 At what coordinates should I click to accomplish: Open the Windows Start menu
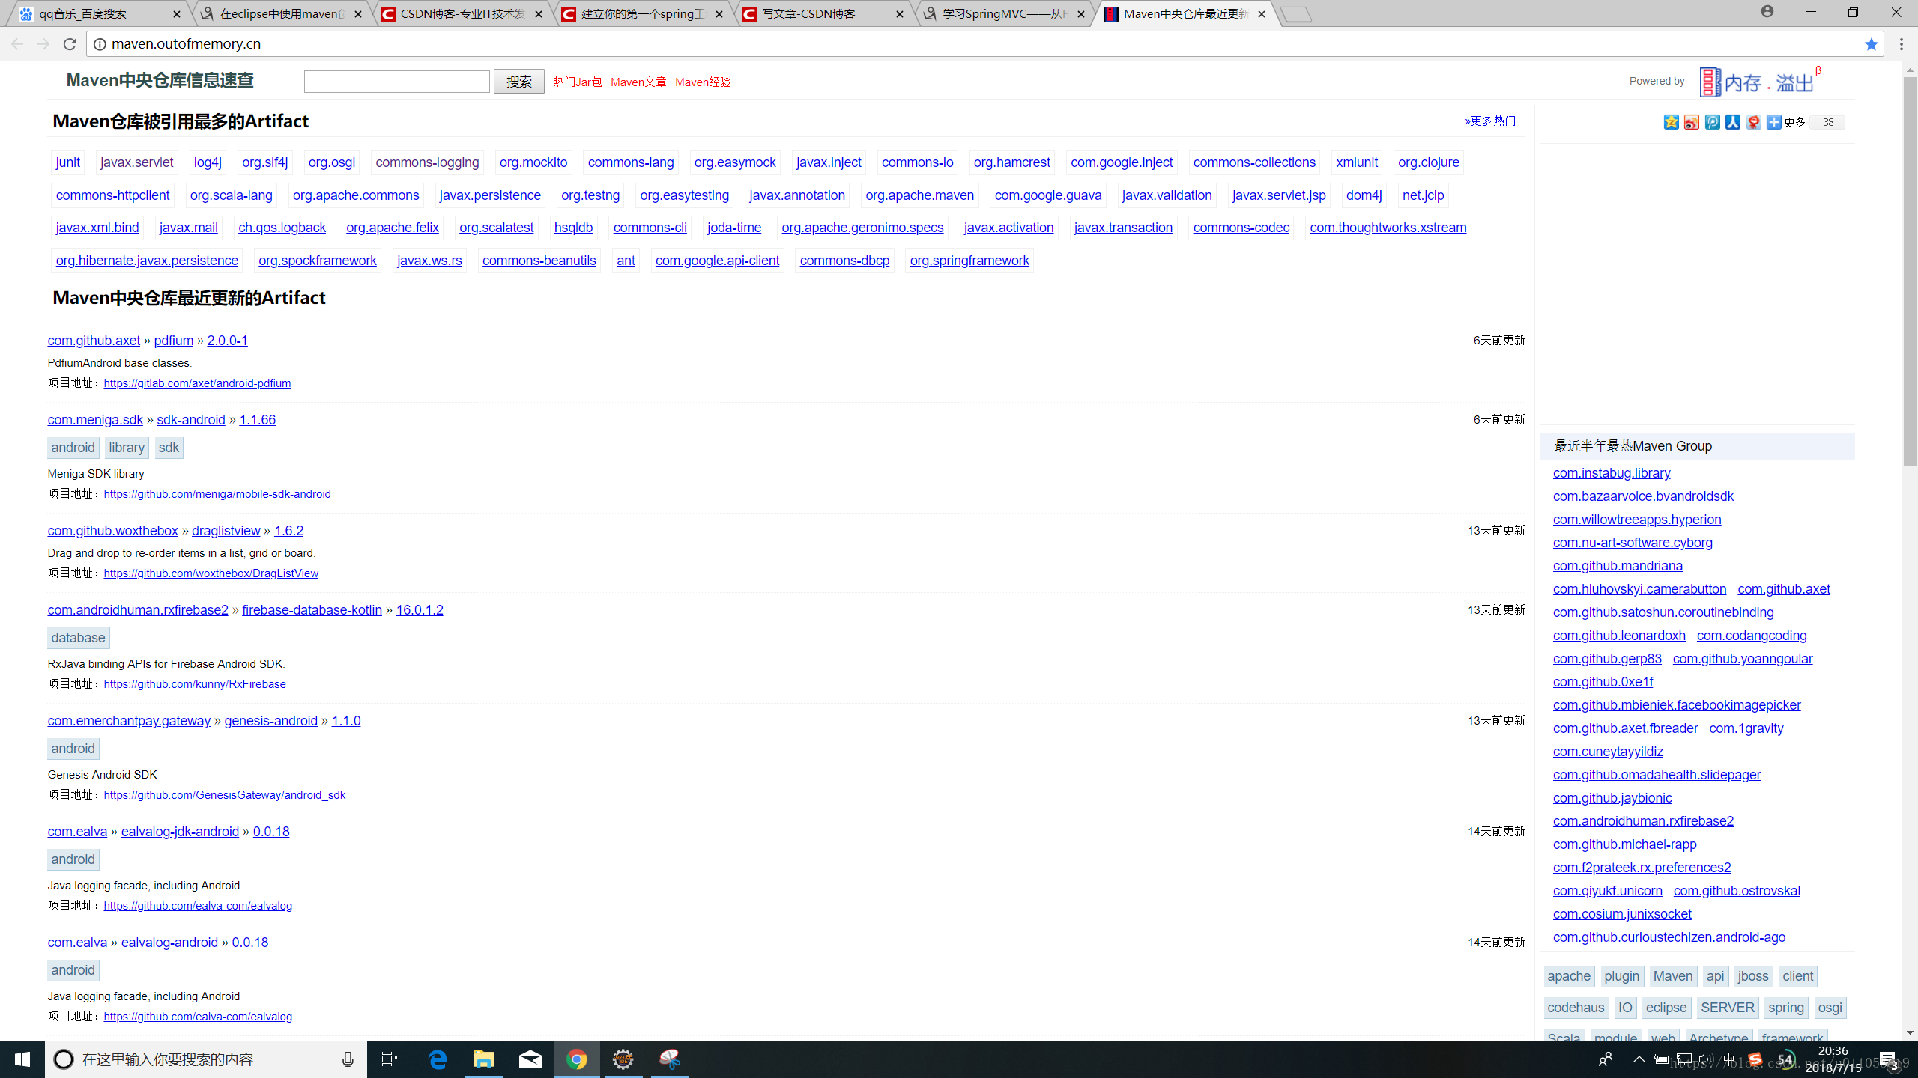tap(22, 1059)
